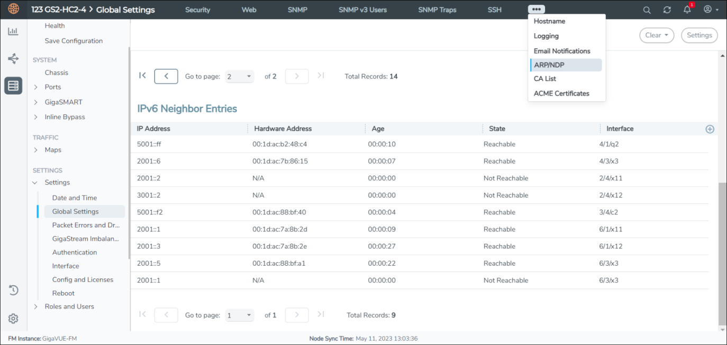Click the three-dots more tabs button

pyautogui.click(x=536, y=10)
